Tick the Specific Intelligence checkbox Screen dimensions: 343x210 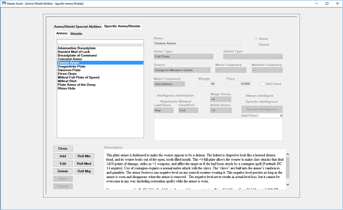(x=242, y=102)
